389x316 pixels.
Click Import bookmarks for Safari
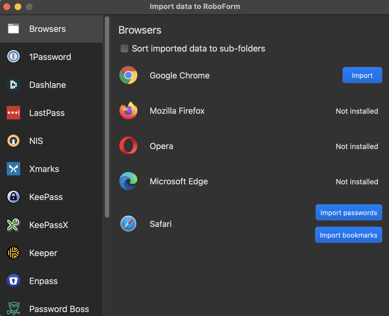coord(348,235)
